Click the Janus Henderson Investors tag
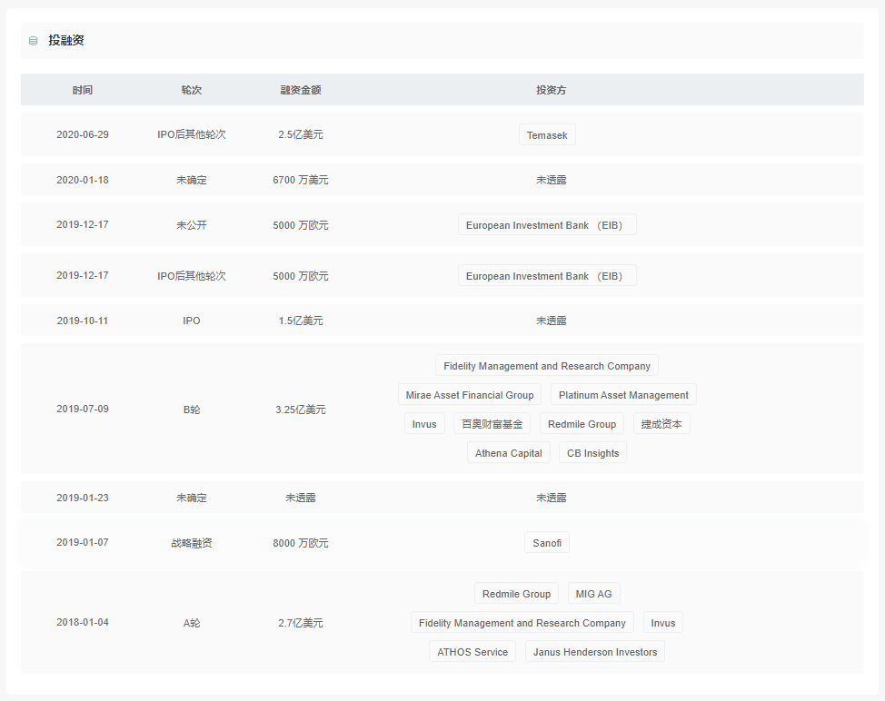The width and height of the screenshot is (885, 701). click(595, 651)
